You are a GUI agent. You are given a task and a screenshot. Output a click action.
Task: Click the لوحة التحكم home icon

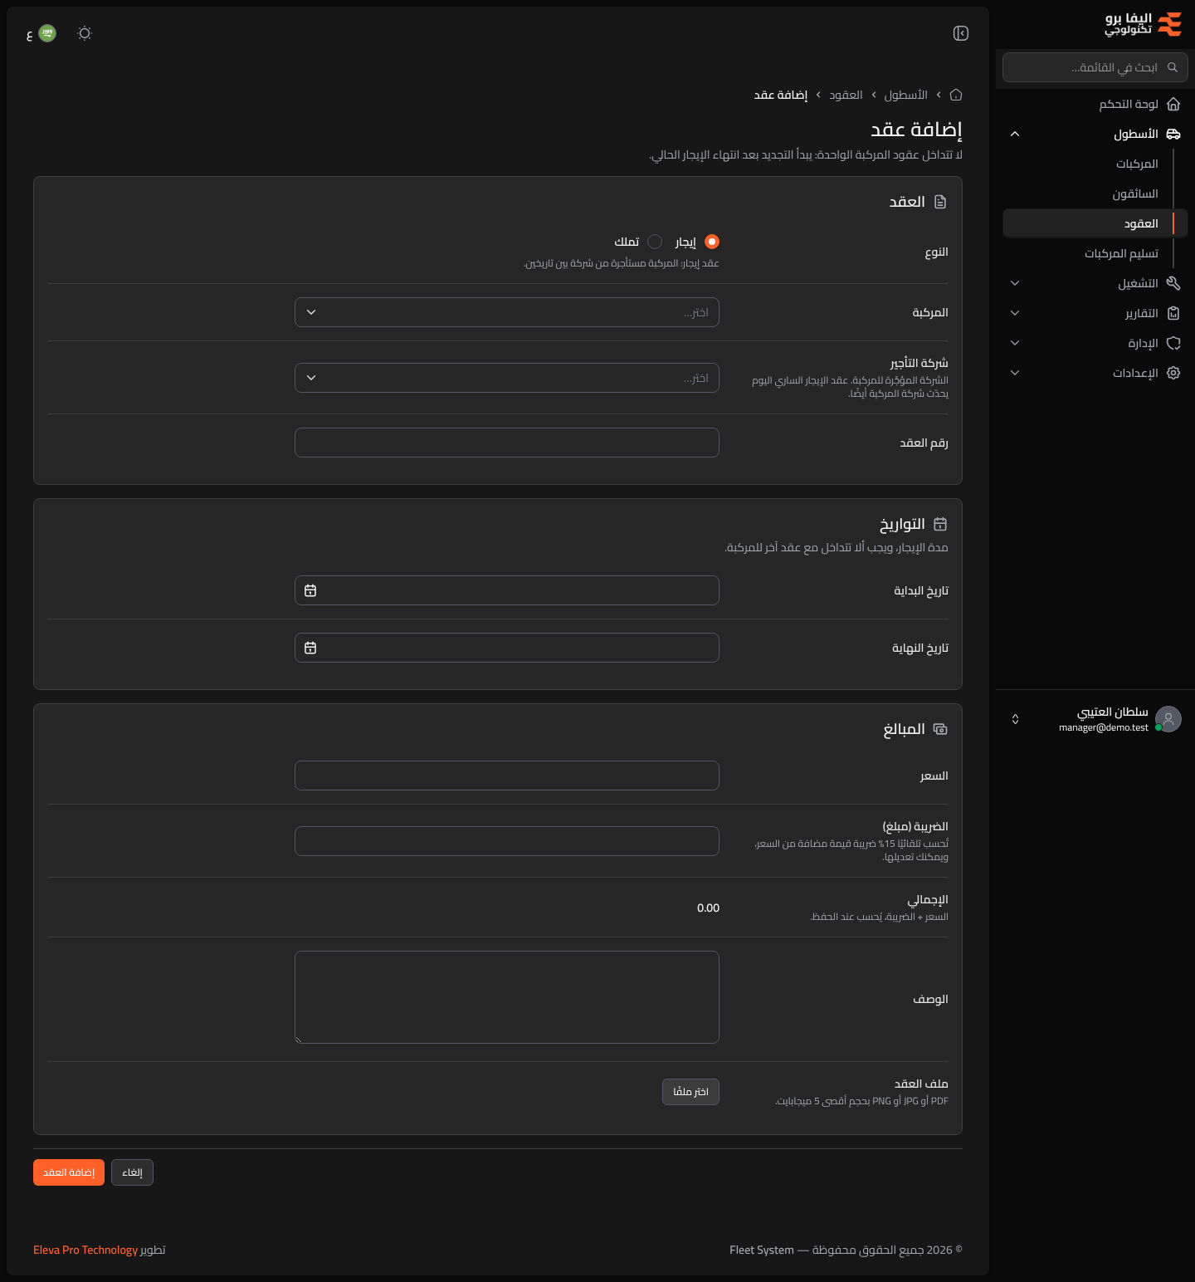point(1173,104)
